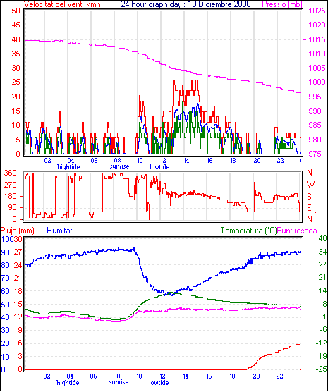Click the red 24 rain axis label
Image resolution: width=328 pixels, height=392 pixels.
point(18,265)
